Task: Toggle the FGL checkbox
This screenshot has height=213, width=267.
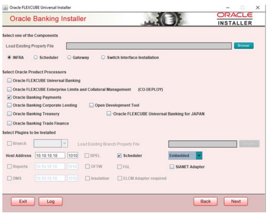Action: [x=120, y=167]
